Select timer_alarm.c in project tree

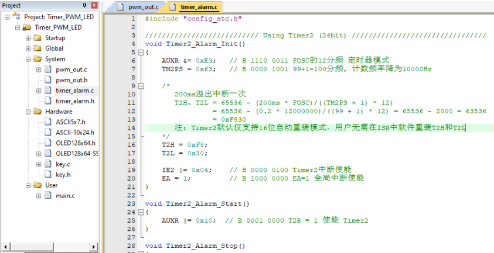click(x=74, y=91)
